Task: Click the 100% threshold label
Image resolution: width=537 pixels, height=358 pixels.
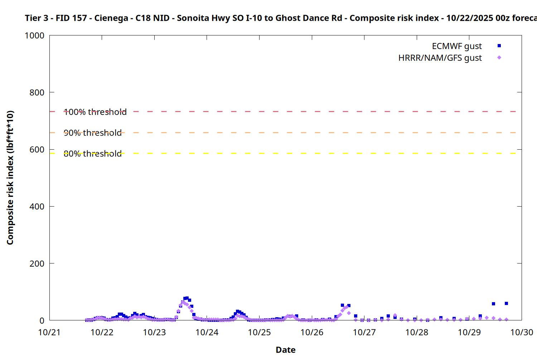Action: pyautogui.click(x=95, y=112)
